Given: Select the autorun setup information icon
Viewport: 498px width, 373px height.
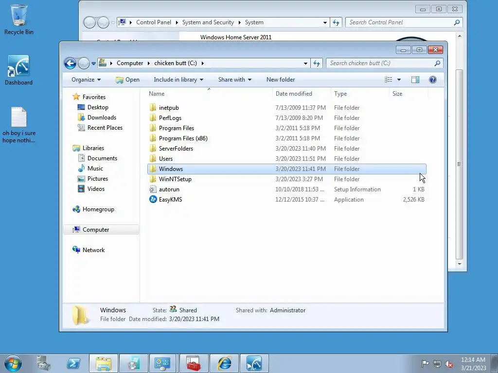Looking at the screenshot, I should pos(153,189).
